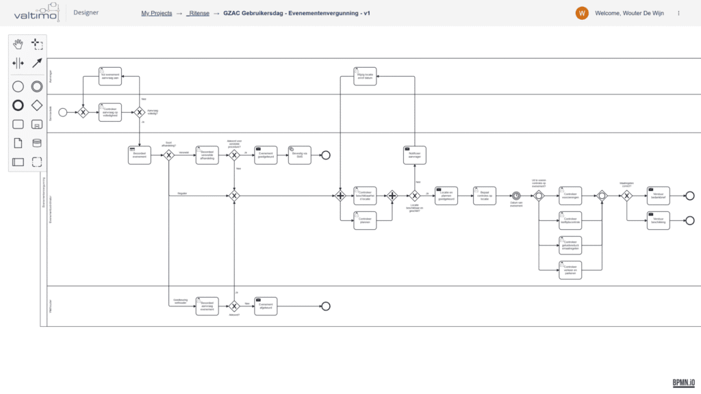Select 'Controleer beschikbaarheid locatie' task

pyautogui.click(x=365, y=196)
